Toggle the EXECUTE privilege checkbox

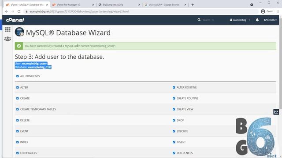pyautogui.click(x=174, y=131)
